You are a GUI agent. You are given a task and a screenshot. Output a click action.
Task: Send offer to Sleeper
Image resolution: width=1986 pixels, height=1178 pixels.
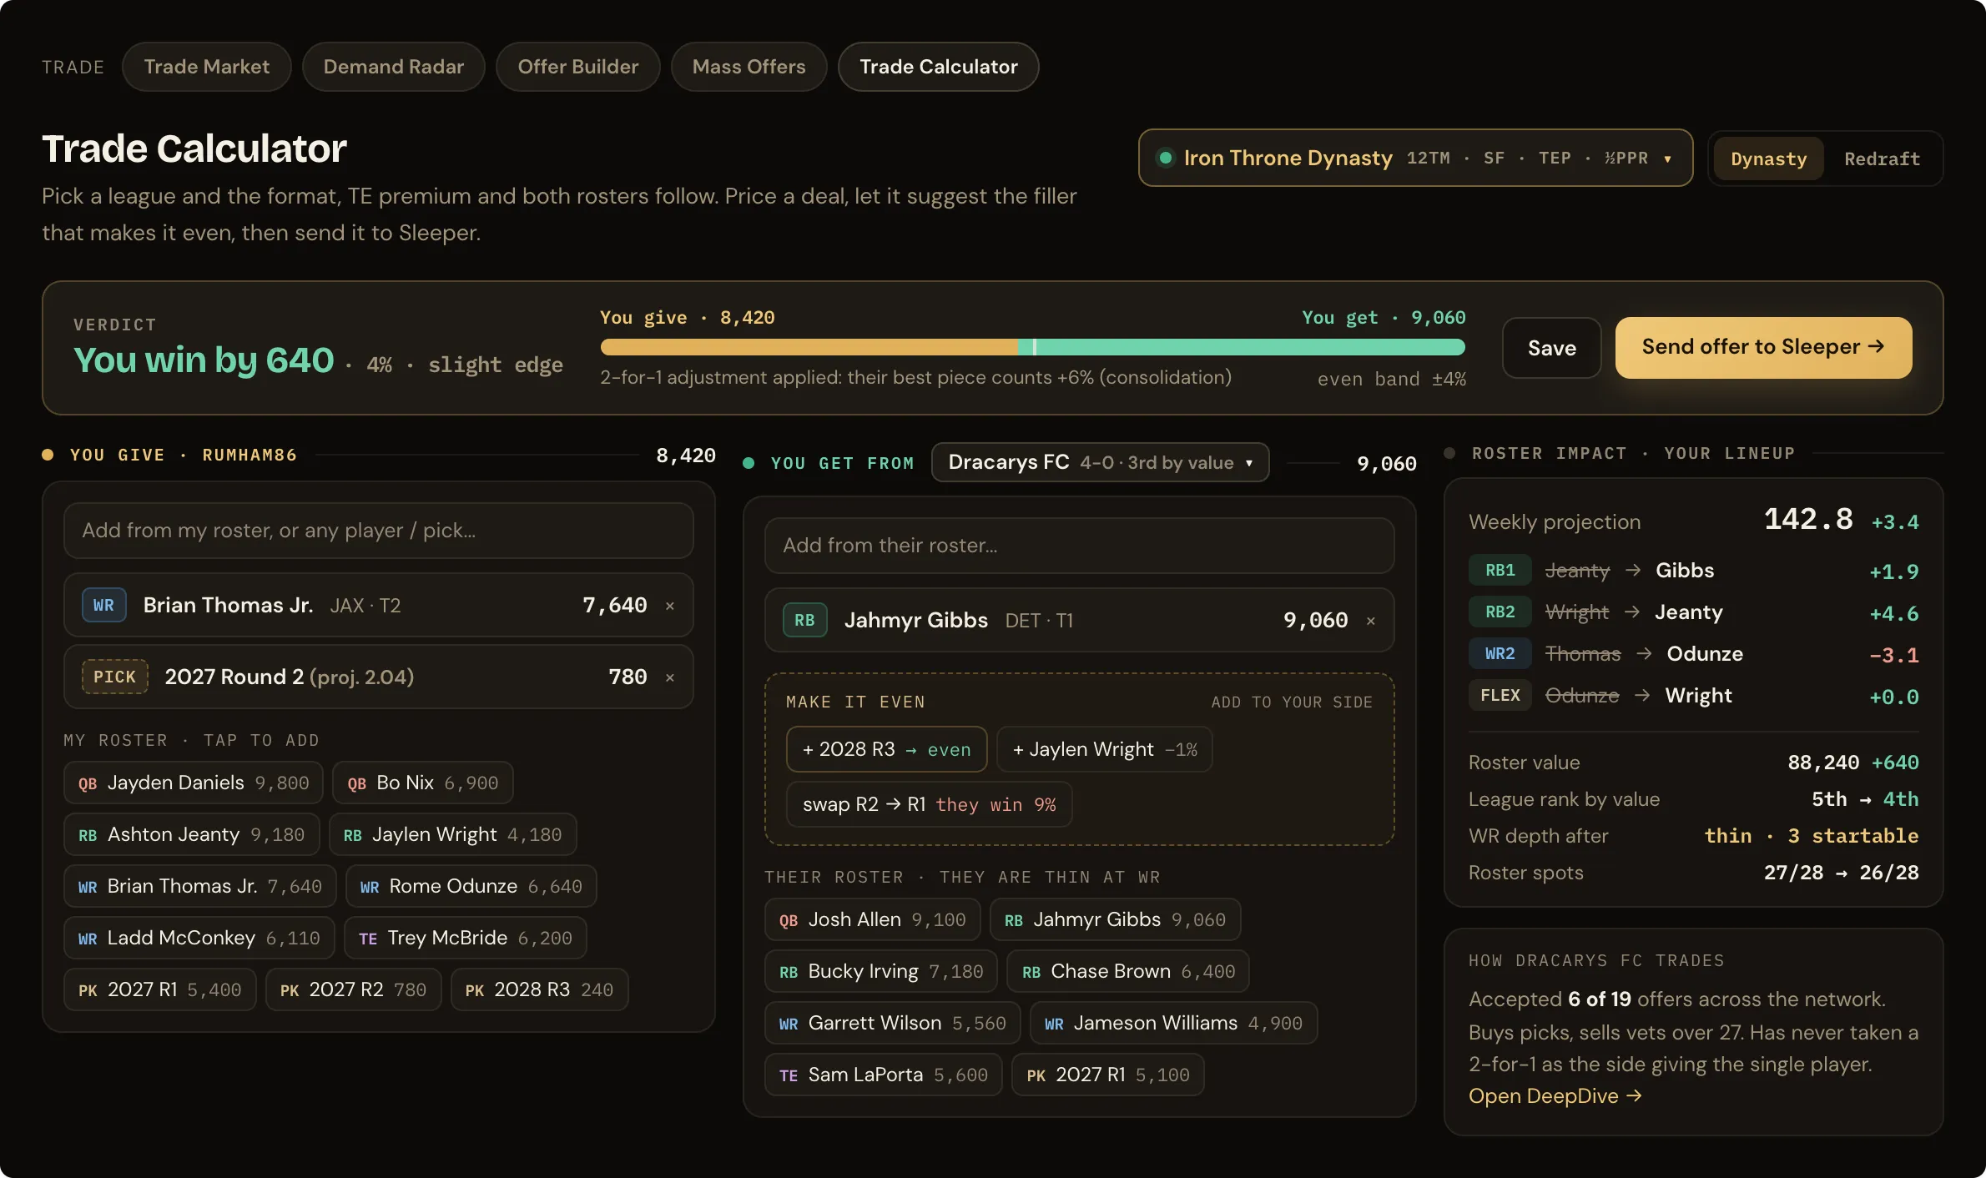click(1763, 348)
